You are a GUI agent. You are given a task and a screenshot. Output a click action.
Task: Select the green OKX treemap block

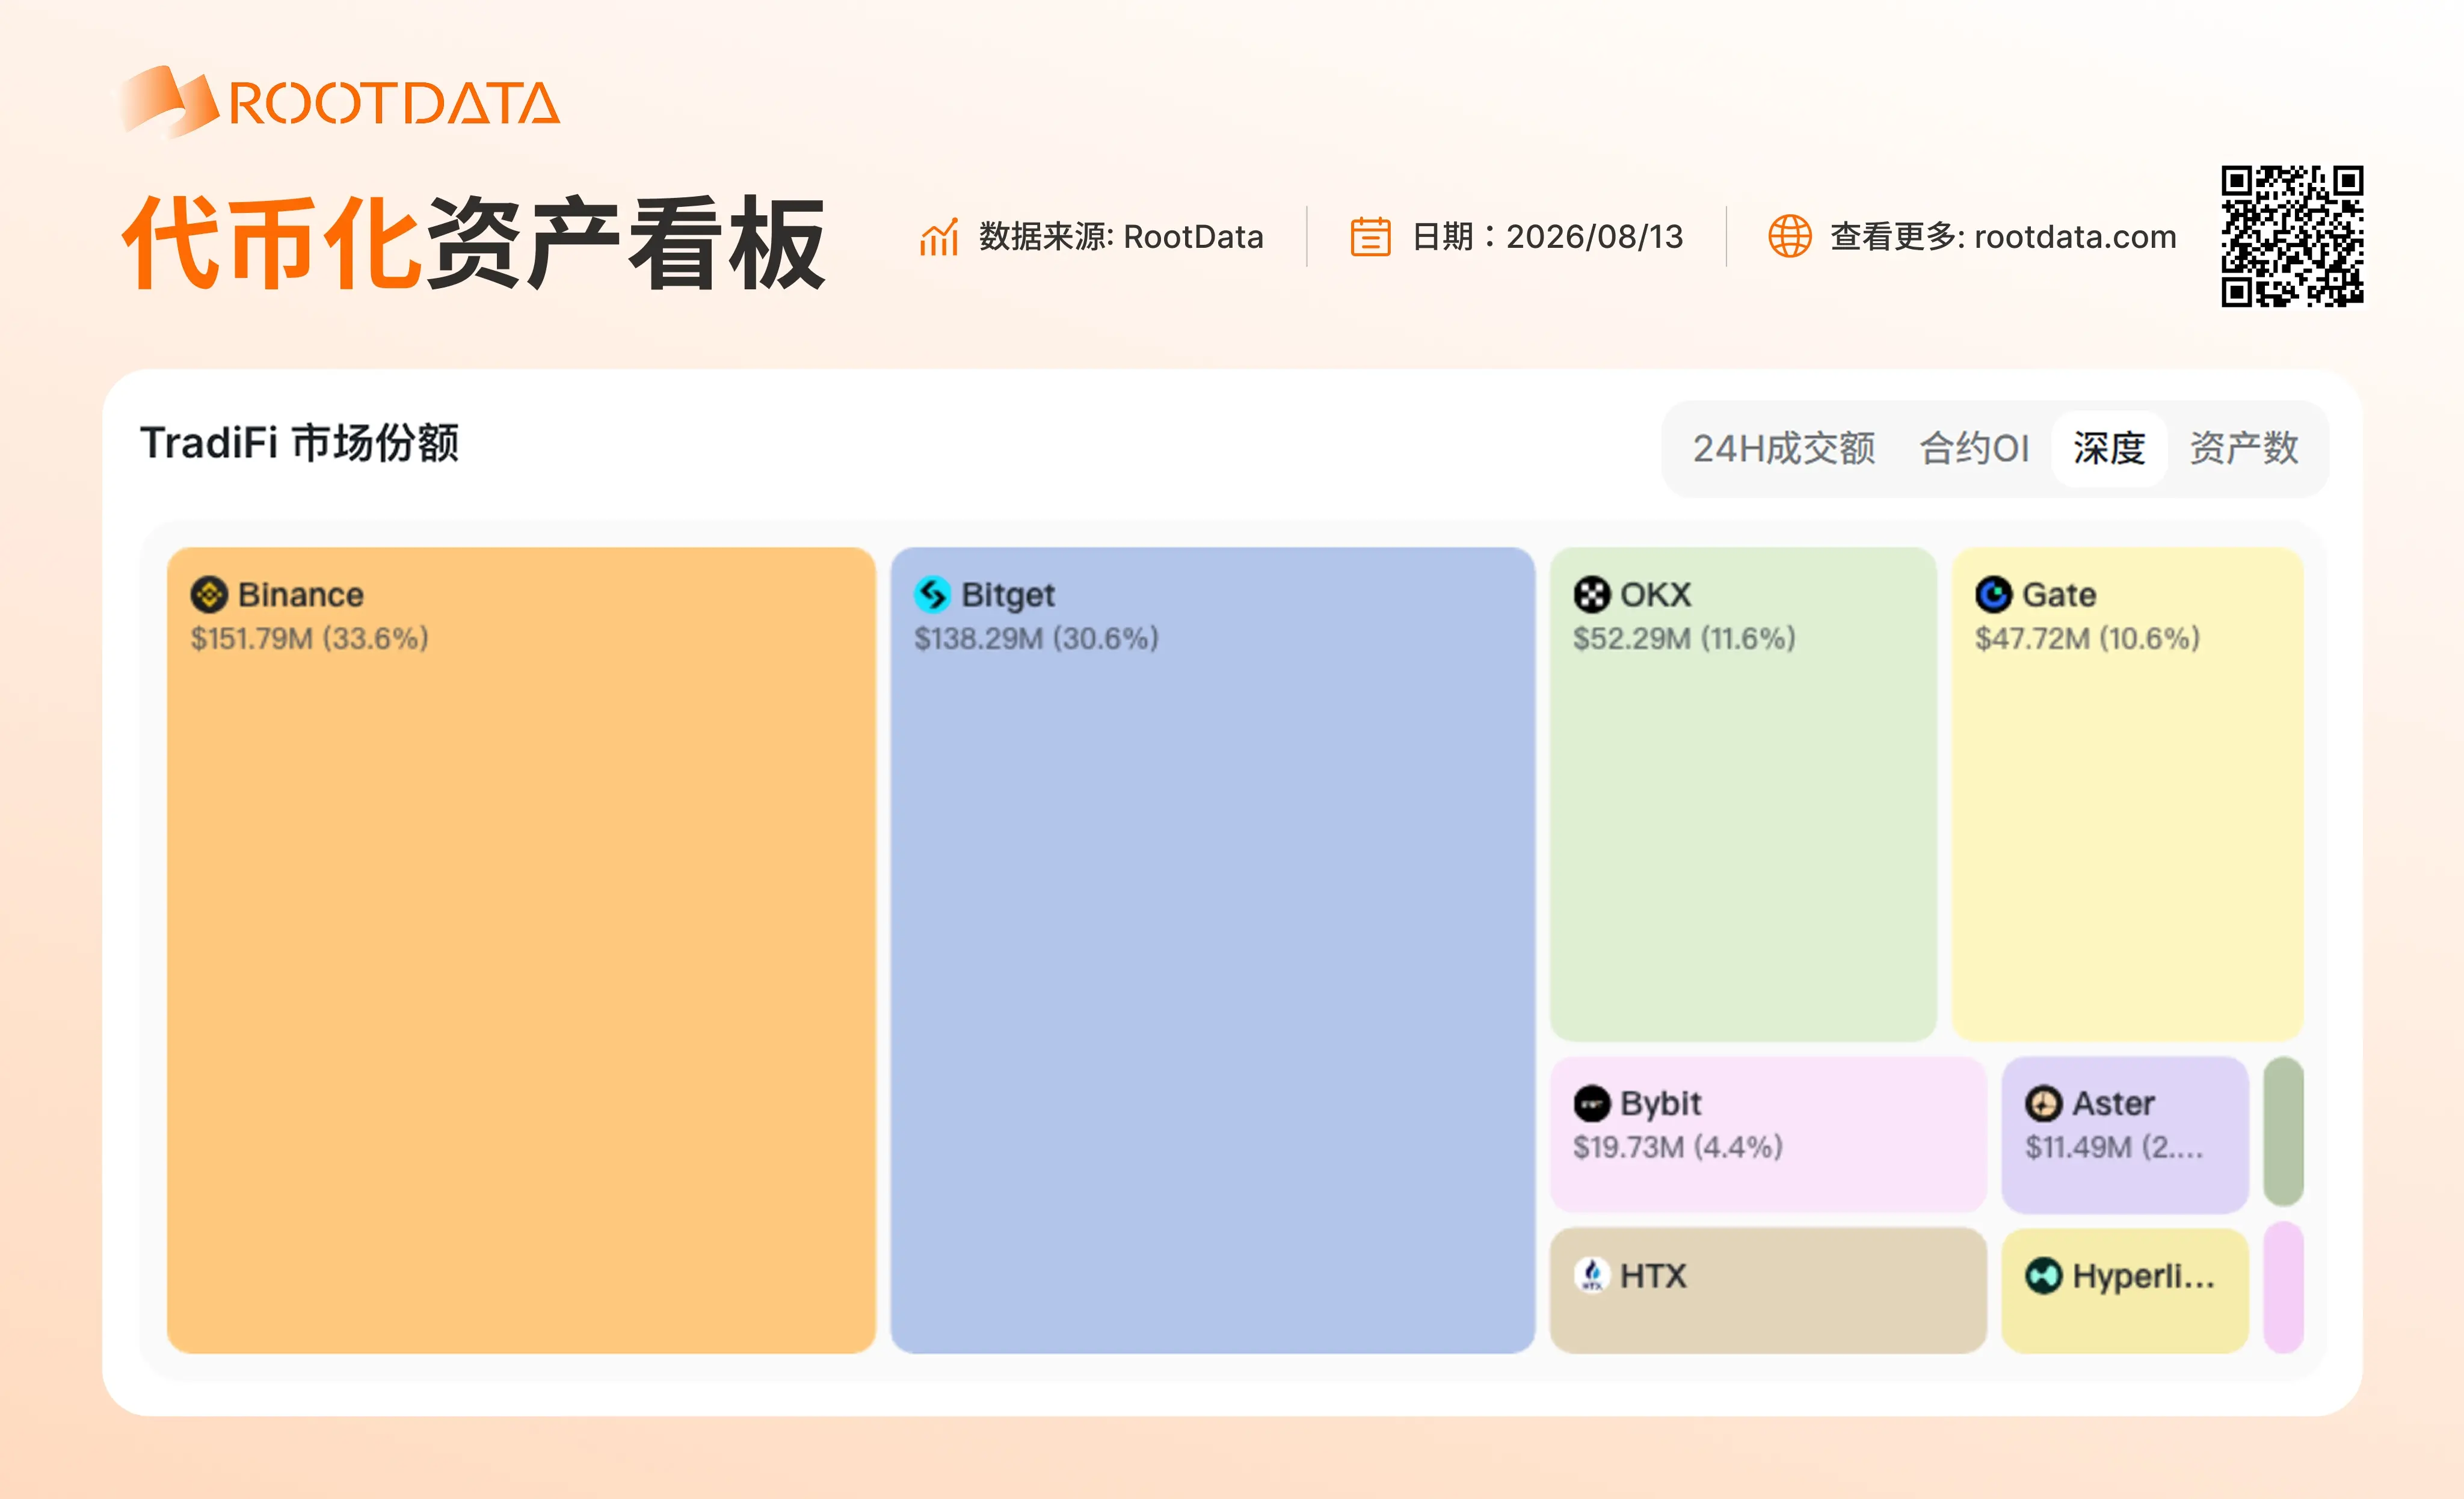[x=1743, y=794]
